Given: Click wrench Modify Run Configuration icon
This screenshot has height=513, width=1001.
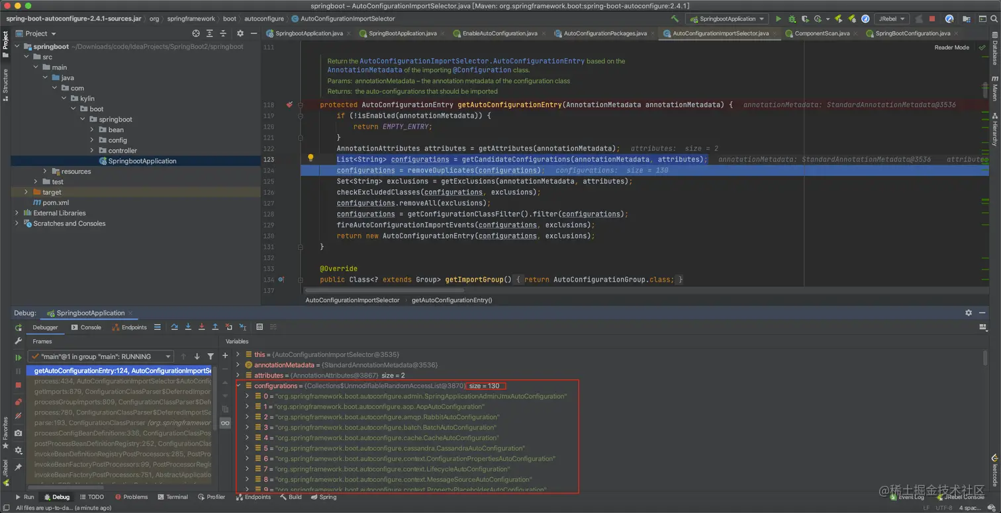Looking at the screenshot, I should coord(19,341).
